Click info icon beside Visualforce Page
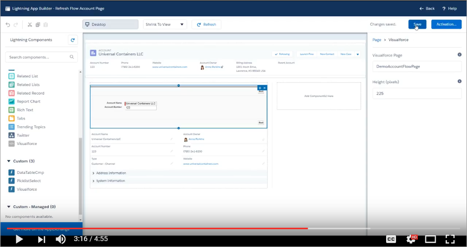Image resolution: width=467 pixels, height=247 pixels. click(x=460, y=54)
